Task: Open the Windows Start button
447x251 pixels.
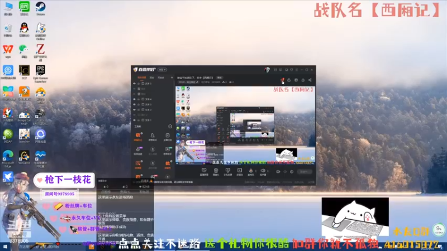Action: click(5, 247)
